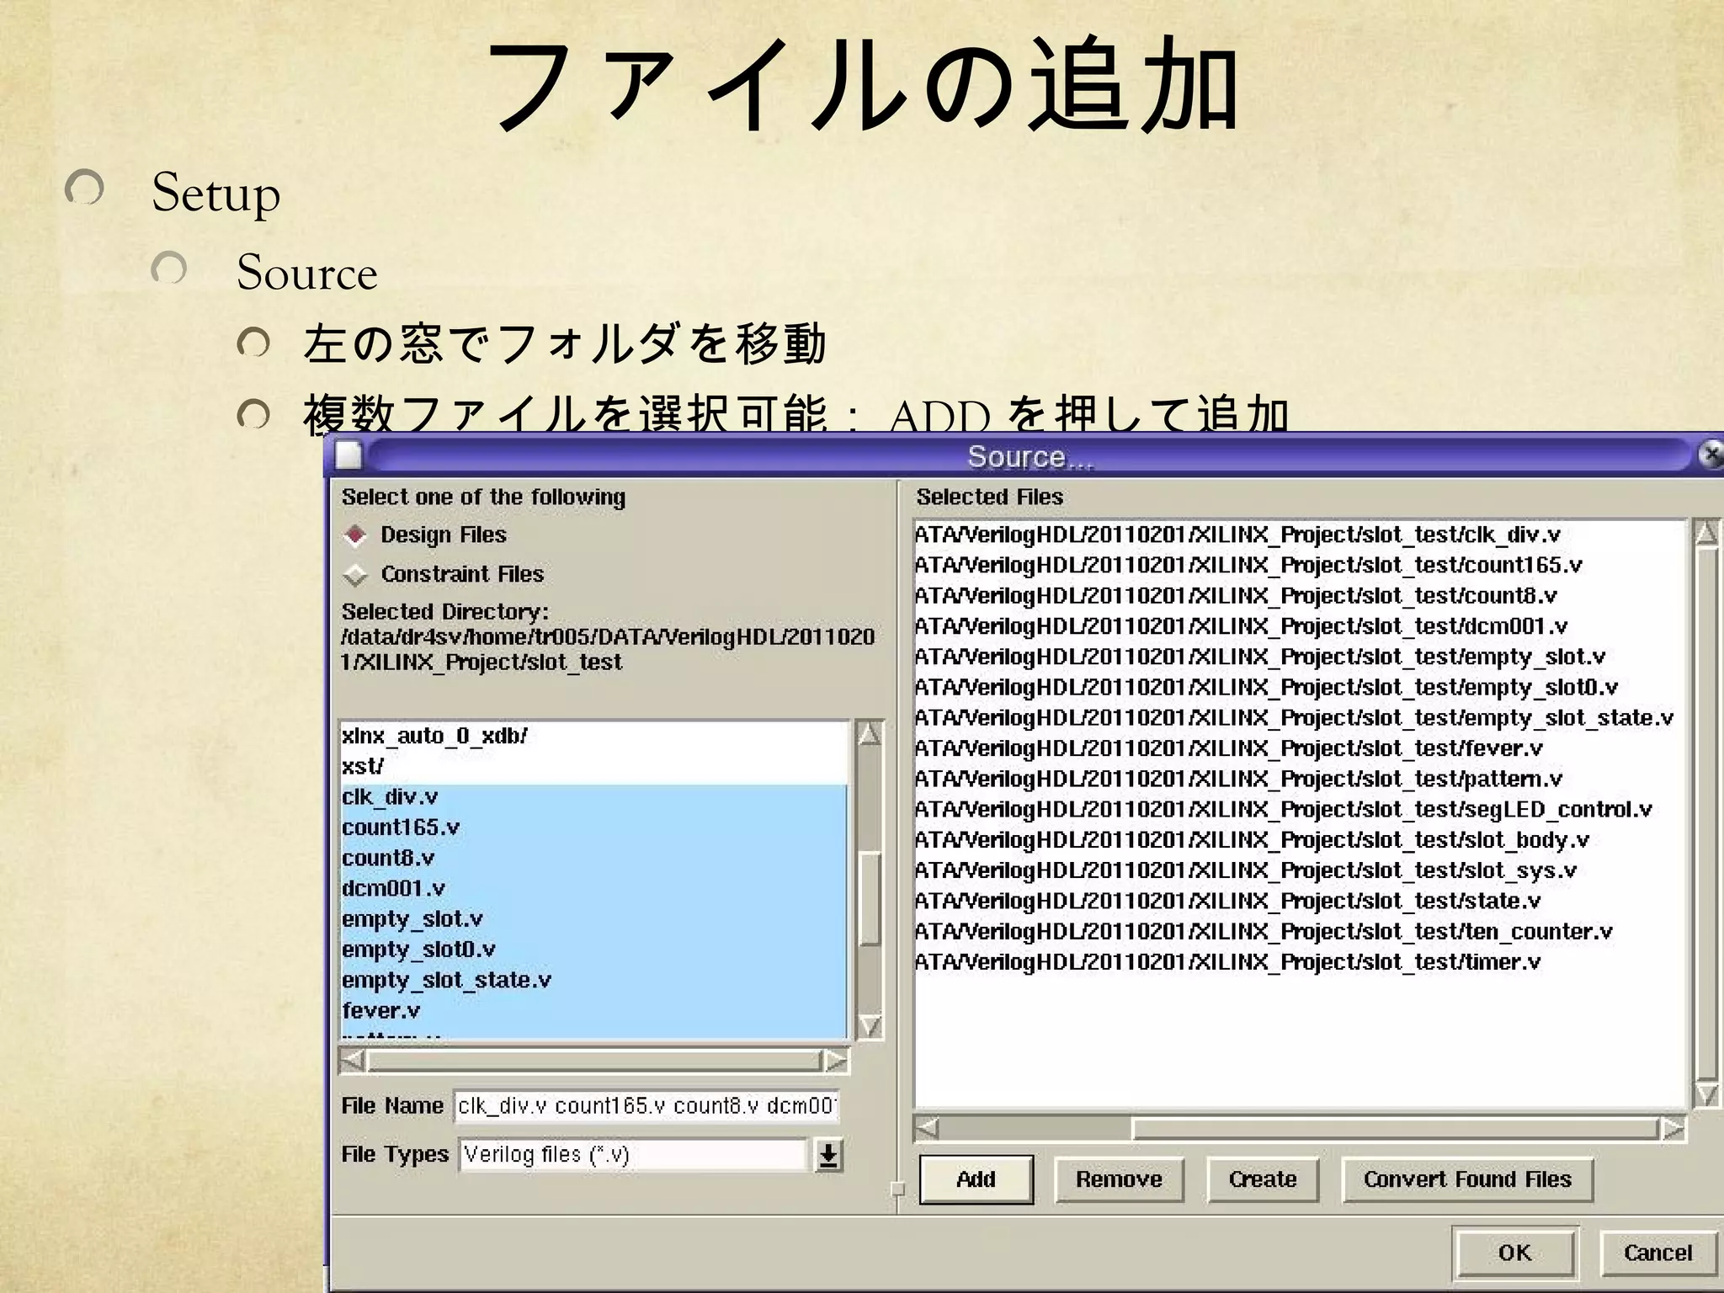Close the Source dialog window
This screenshot has height=1293, width=1724.
(1710, 455)
